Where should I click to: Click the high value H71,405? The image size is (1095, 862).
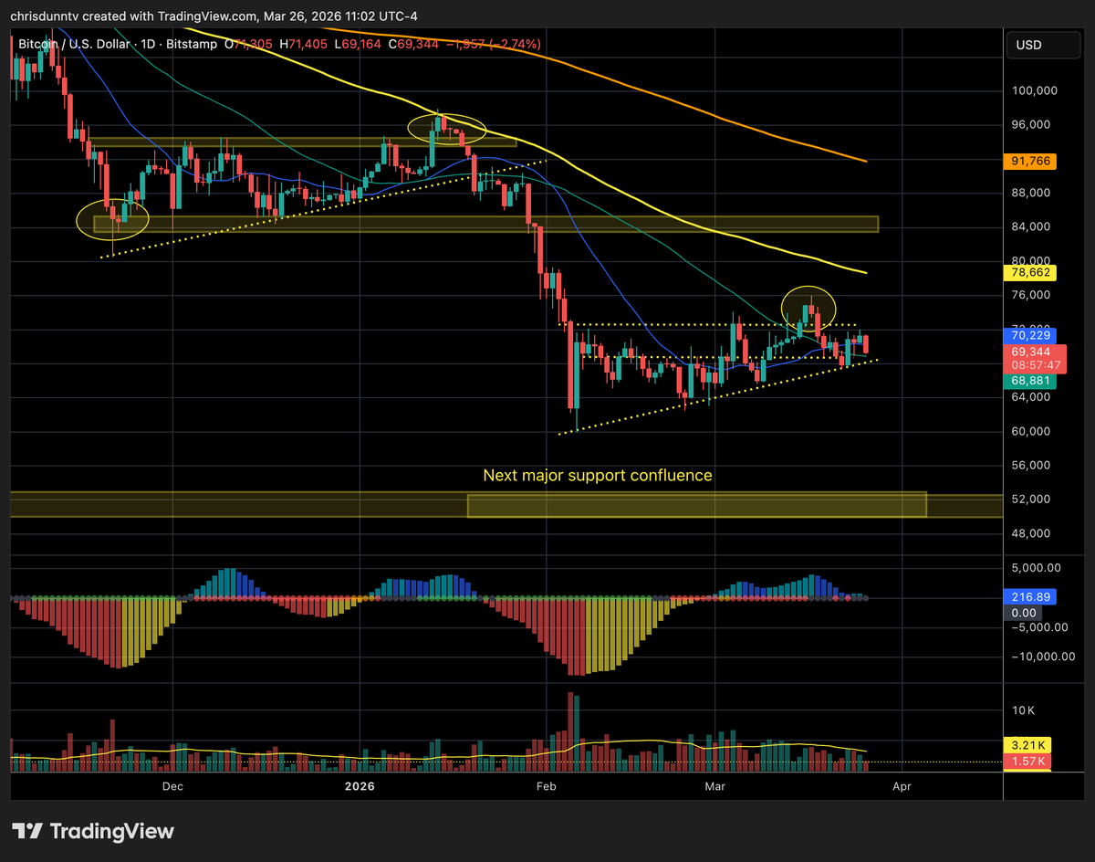point(303,44)
